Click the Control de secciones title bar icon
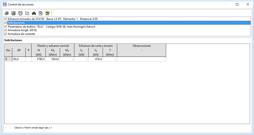This screenshot has width=254, height=135. tap(4, 4)
